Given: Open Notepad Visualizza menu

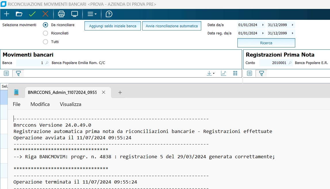Looking at the screenshot, I should (70, 104).
